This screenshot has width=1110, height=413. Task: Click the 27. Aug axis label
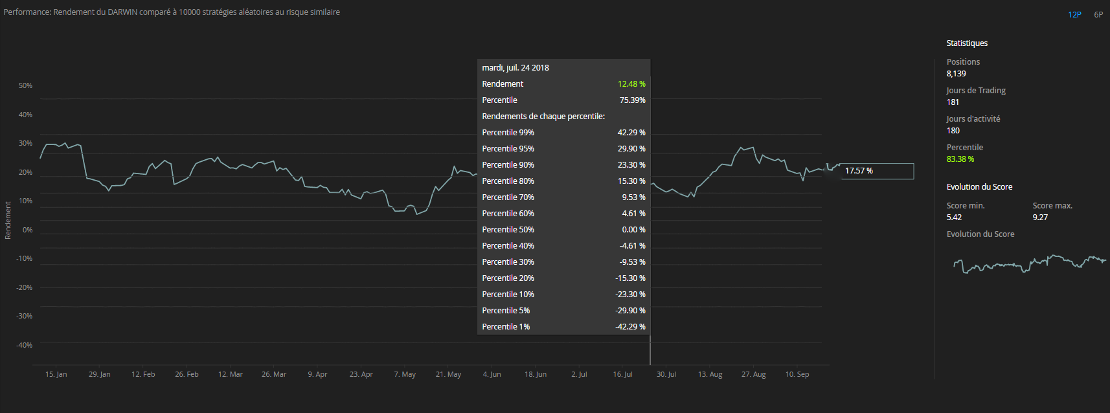(x=754, y=374)
